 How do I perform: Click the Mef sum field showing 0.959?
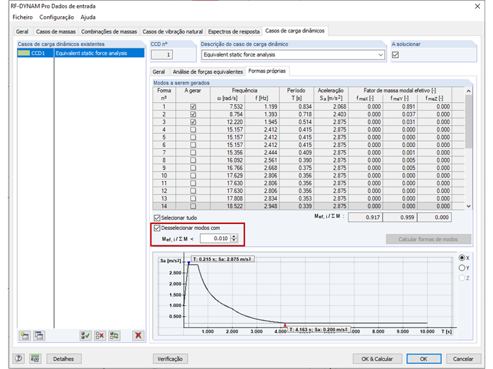[400, 218]
